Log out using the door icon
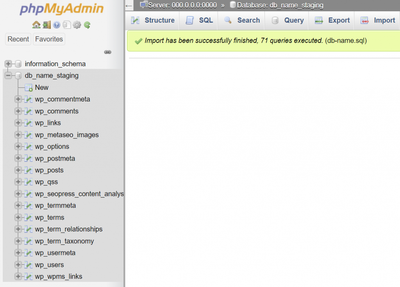Screen dimensions: 400x287 click(47, 24)
